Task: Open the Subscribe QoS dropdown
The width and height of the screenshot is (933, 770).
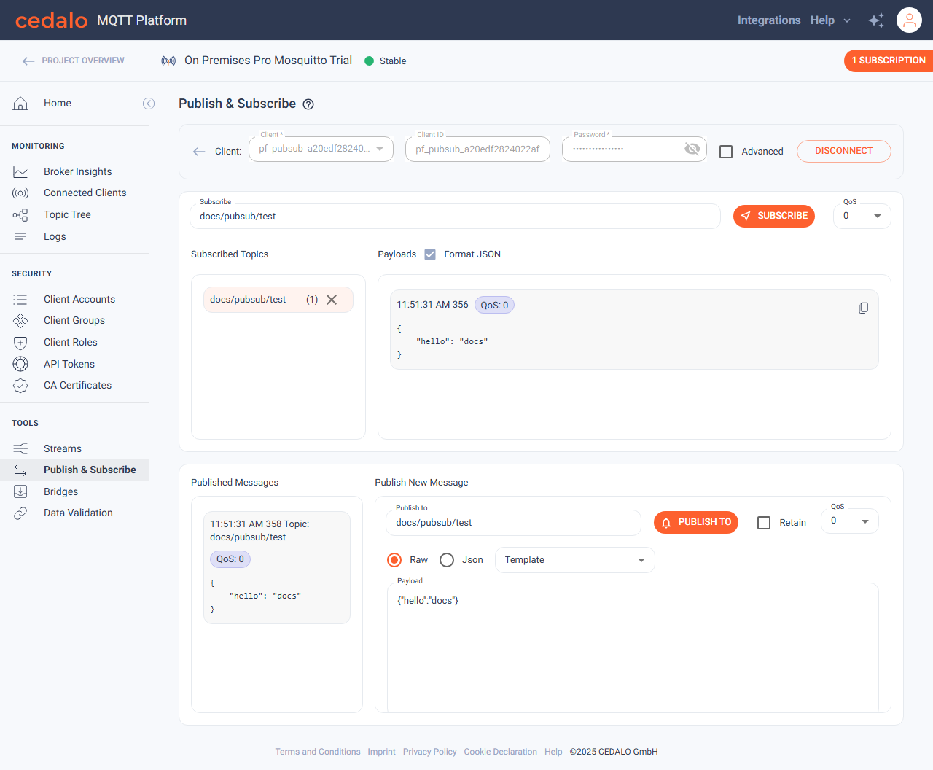Action: (x=862, y=216)
